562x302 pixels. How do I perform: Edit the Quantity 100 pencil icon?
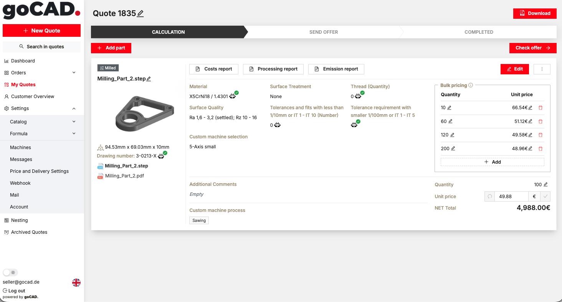[545, 184]
